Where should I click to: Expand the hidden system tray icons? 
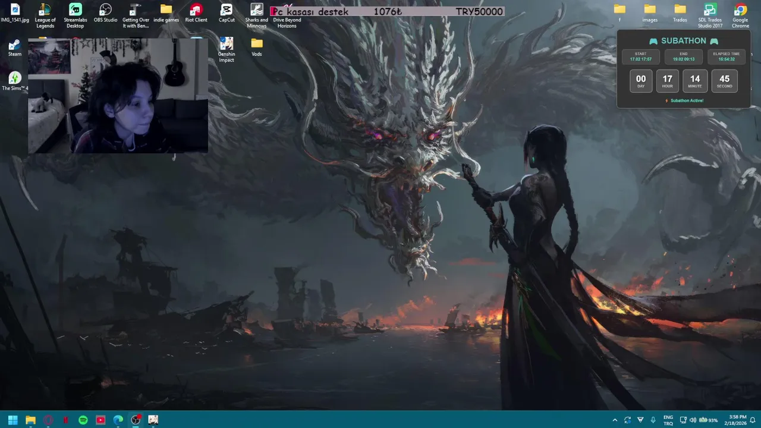click(x=615, y=420)
